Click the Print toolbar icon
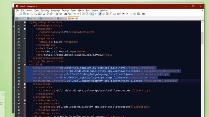 pos(39,14)
